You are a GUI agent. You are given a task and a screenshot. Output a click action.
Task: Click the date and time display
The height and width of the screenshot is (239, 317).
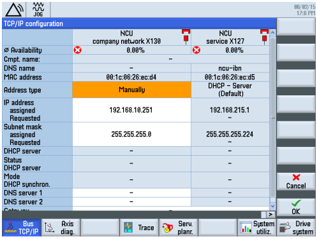point(305,10)
